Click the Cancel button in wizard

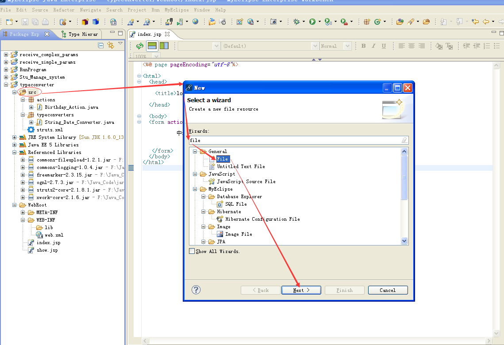coord(388,290)
